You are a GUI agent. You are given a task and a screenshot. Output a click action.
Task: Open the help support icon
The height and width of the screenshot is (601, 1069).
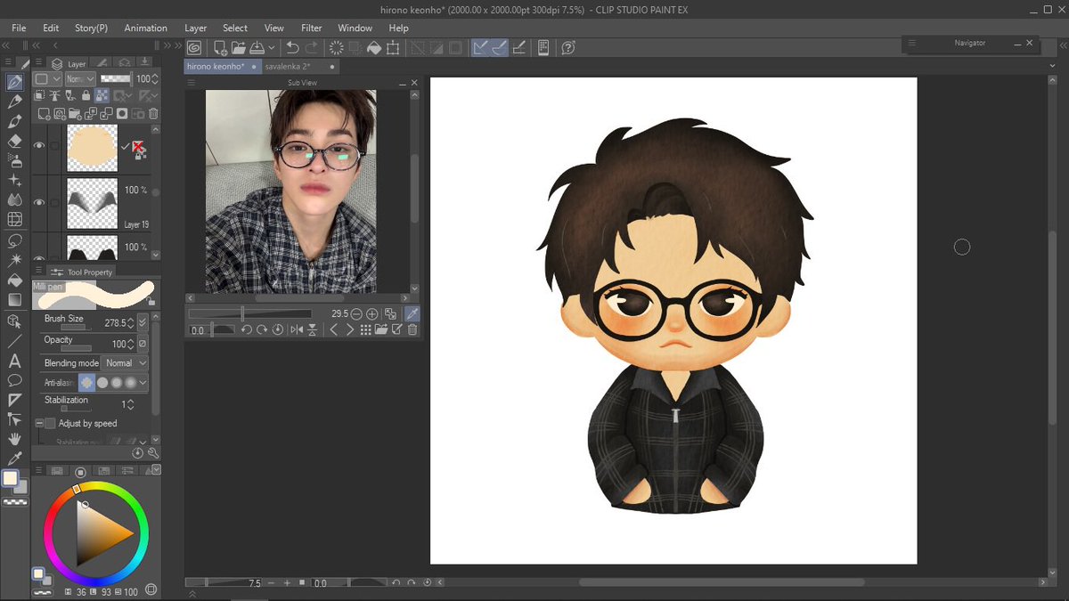(568, 48)
